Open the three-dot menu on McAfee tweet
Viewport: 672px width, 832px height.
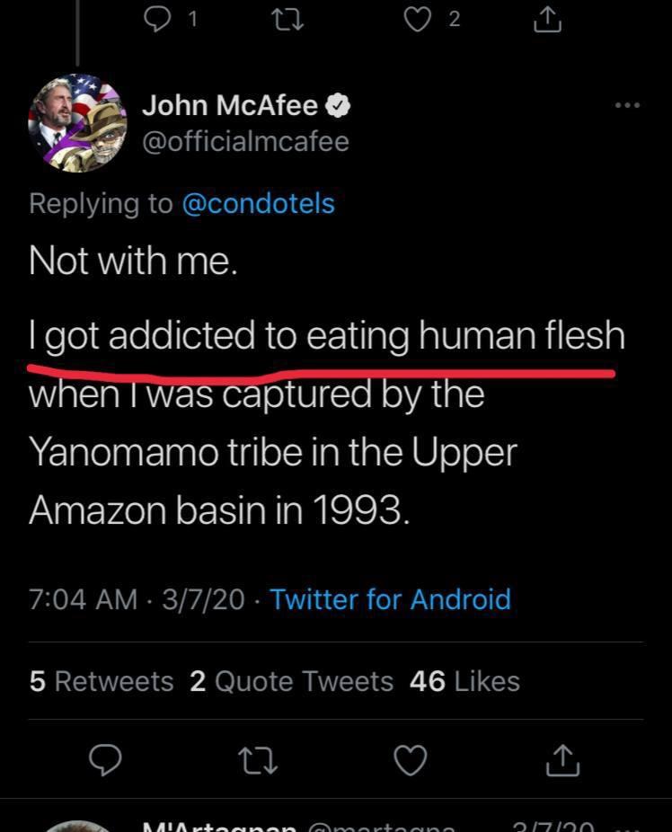[x=627, y=106]
